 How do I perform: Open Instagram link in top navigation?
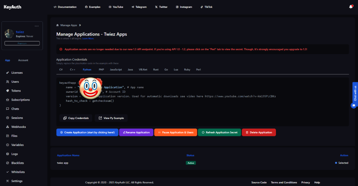pyautogui.click(x=184, y=7)
